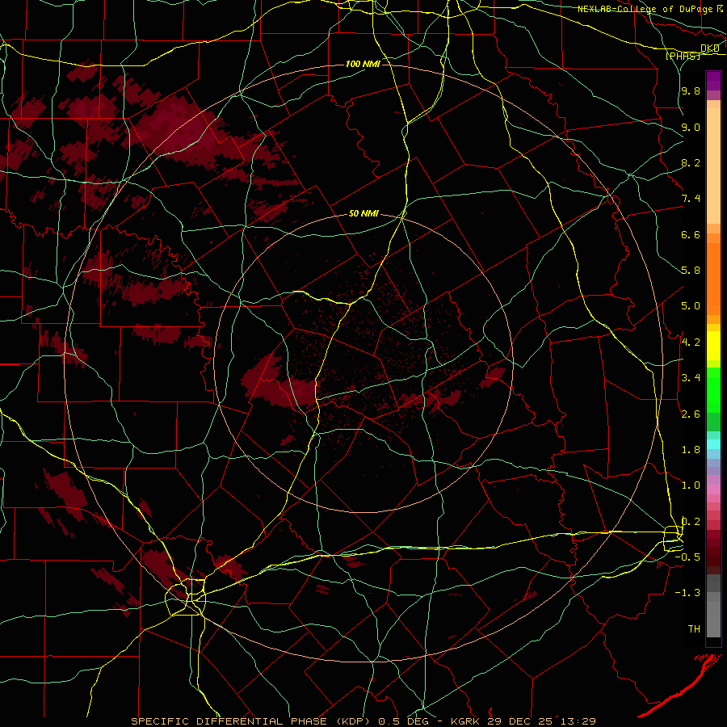
Task: Click the [PHAS] unit label
Action: click(x=683, y=56)
